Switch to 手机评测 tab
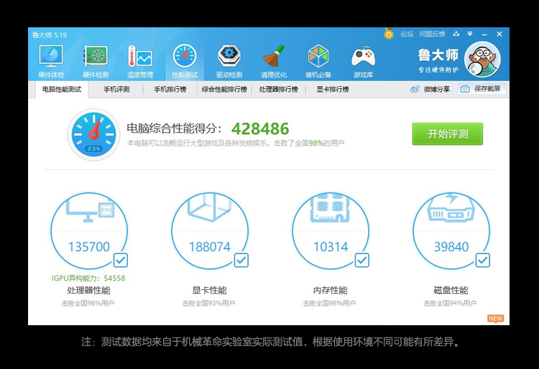 (x=116, y=90)
